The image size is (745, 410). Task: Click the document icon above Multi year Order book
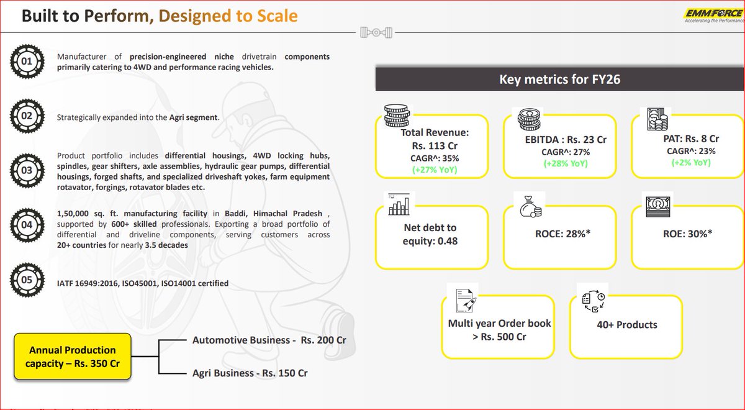click(466, 299)
